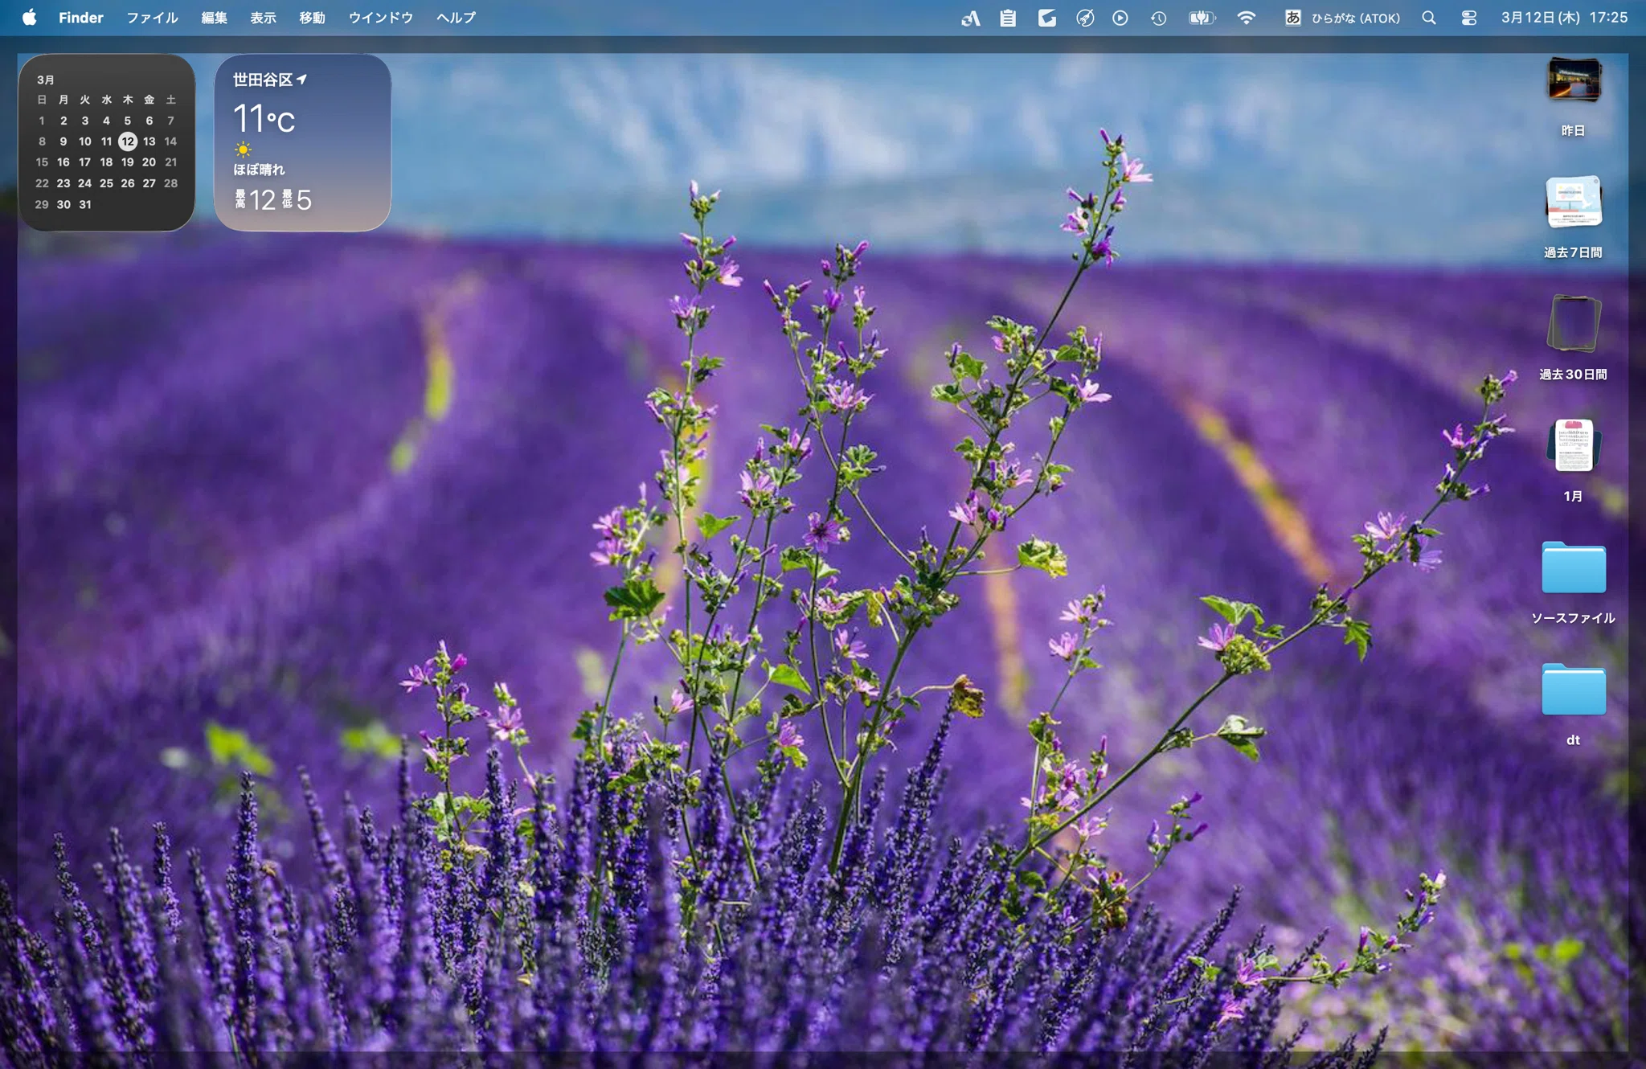Image resolution: width=1646 pixels, height=1069 pixels.
Task: Open the clipboard manager menu bar icon
Action: click(x=1007, y=18)
